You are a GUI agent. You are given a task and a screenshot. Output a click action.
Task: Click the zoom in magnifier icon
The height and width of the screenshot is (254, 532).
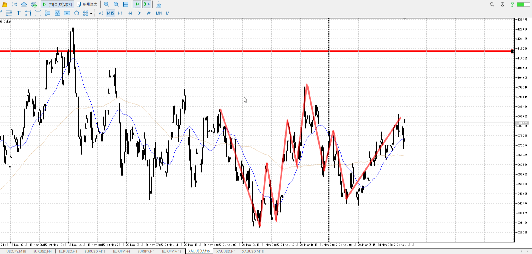[x=106, y=4]
